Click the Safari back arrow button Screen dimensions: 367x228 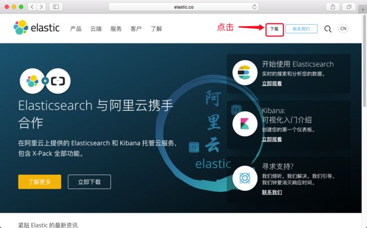point(32,7)
